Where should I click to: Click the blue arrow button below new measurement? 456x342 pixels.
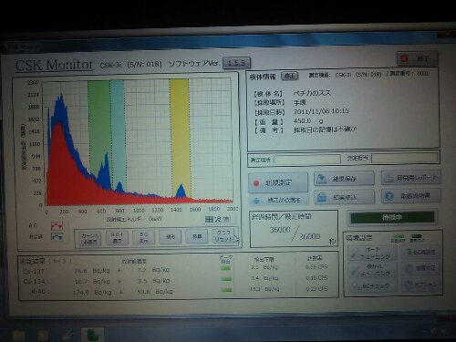(278, 200)
